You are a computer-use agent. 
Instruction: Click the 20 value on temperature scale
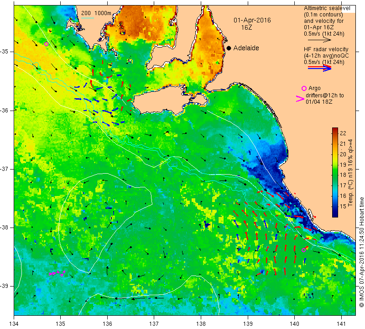(343, 154)
